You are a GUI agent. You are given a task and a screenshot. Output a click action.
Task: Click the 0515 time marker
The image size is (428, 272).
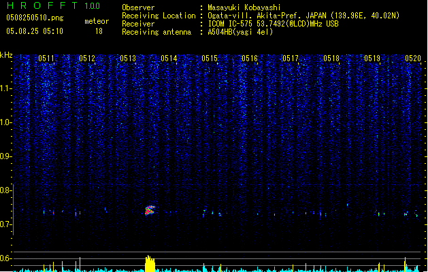coord(210,58)
